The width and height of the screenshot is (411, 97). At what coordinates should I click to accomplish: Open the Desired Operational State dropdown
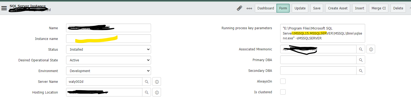pyautogui.click(x=108, y=60)
